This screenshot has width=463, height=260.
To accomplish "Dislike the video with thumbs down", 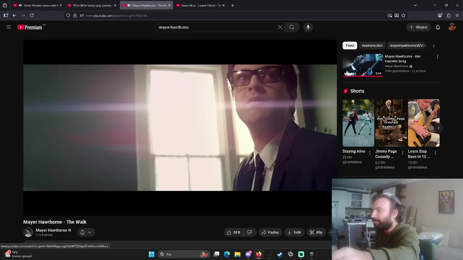I will 250,233.
